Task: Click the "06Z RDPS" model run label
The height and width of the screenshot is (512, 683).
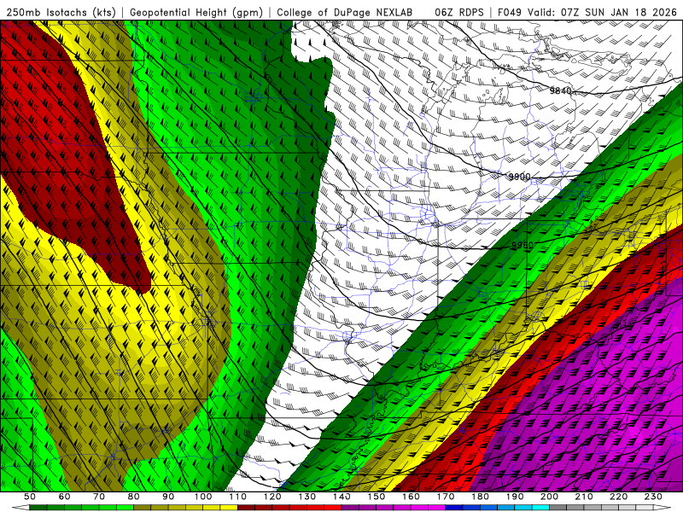Action: 459,12
